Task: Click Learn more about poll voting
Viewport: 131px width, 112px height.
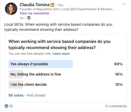Action: 61,54
